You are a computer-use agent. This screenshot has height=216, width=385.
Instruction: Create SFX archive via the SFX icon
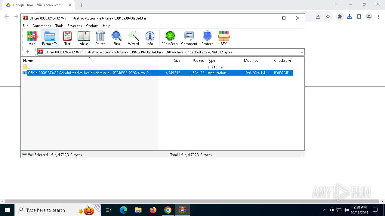pyautogui.click(x=224, y=38)
